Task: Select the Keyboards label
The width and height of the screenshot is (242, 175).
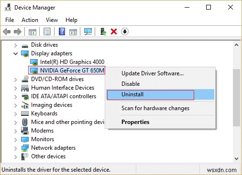Action: (44, 113)
